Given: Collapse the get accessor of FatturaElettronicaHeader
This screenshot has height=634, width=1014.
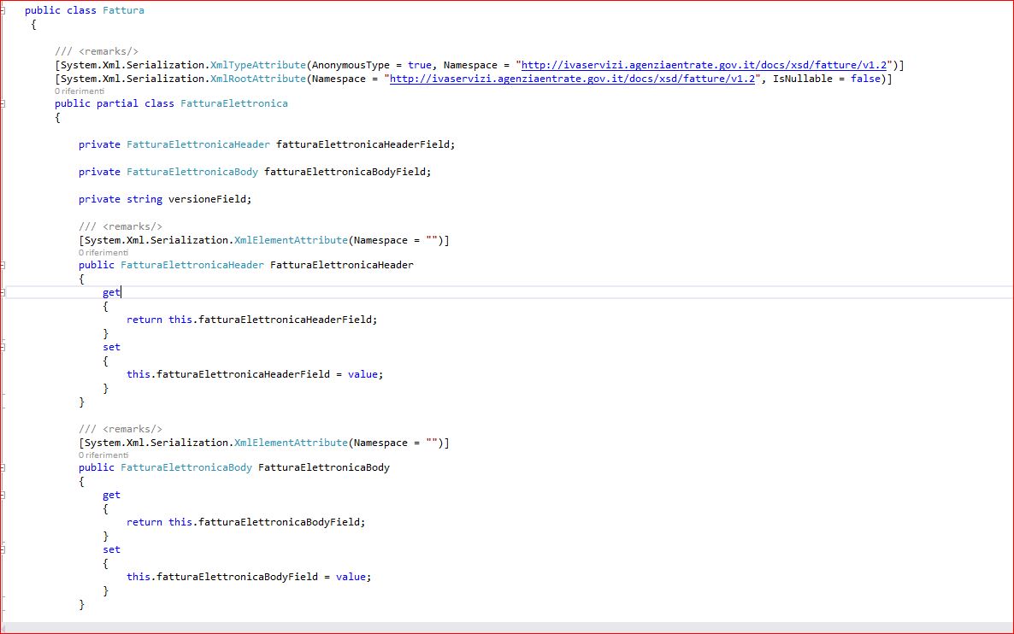Looking at the screenshot, I should tap(3, 292).
